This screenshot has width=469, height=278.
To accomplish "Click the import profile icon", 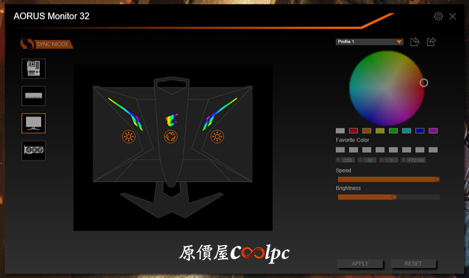I will pyautogui.click(x=415, y=42).
